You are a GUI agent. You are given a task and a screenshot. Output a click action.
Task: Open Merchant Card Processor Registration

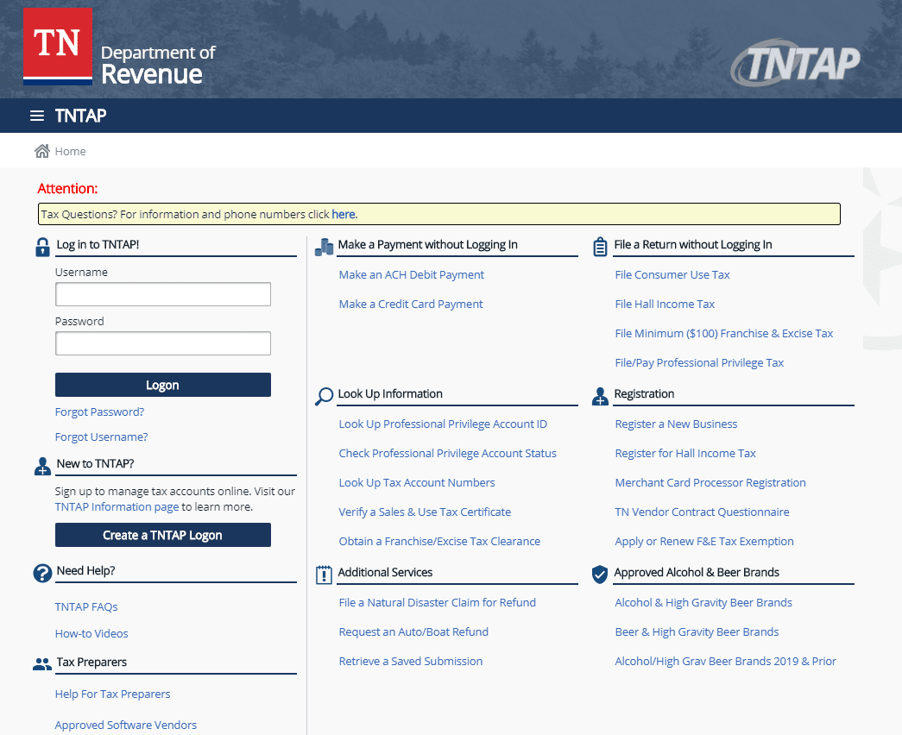click(710, 482)
